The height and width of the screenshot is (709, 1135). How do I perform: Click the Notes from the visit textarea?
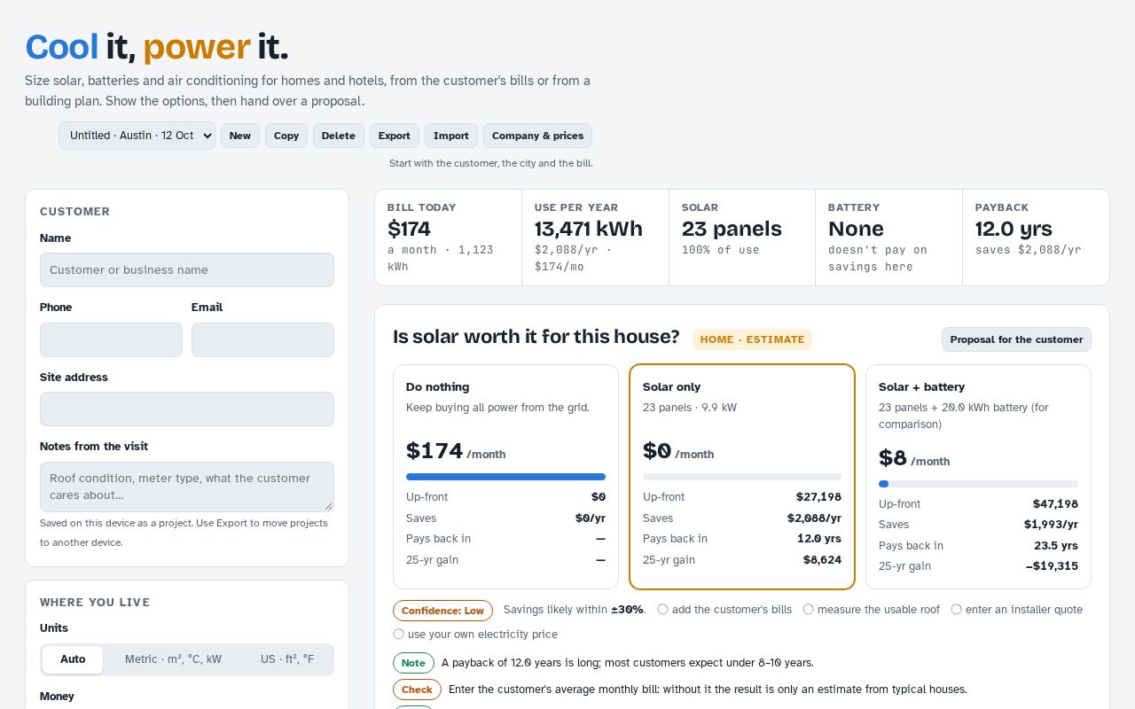pos(187,487)
